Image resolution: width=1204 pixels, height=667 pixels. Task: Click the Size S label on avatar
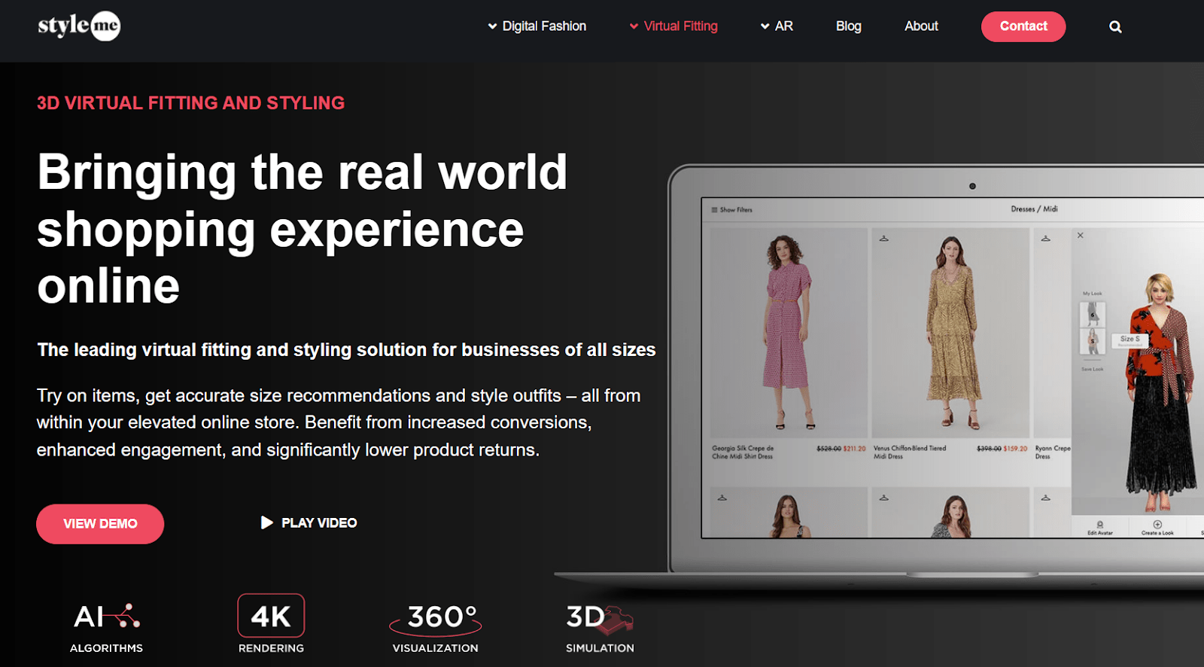(x=1130, y=340)
